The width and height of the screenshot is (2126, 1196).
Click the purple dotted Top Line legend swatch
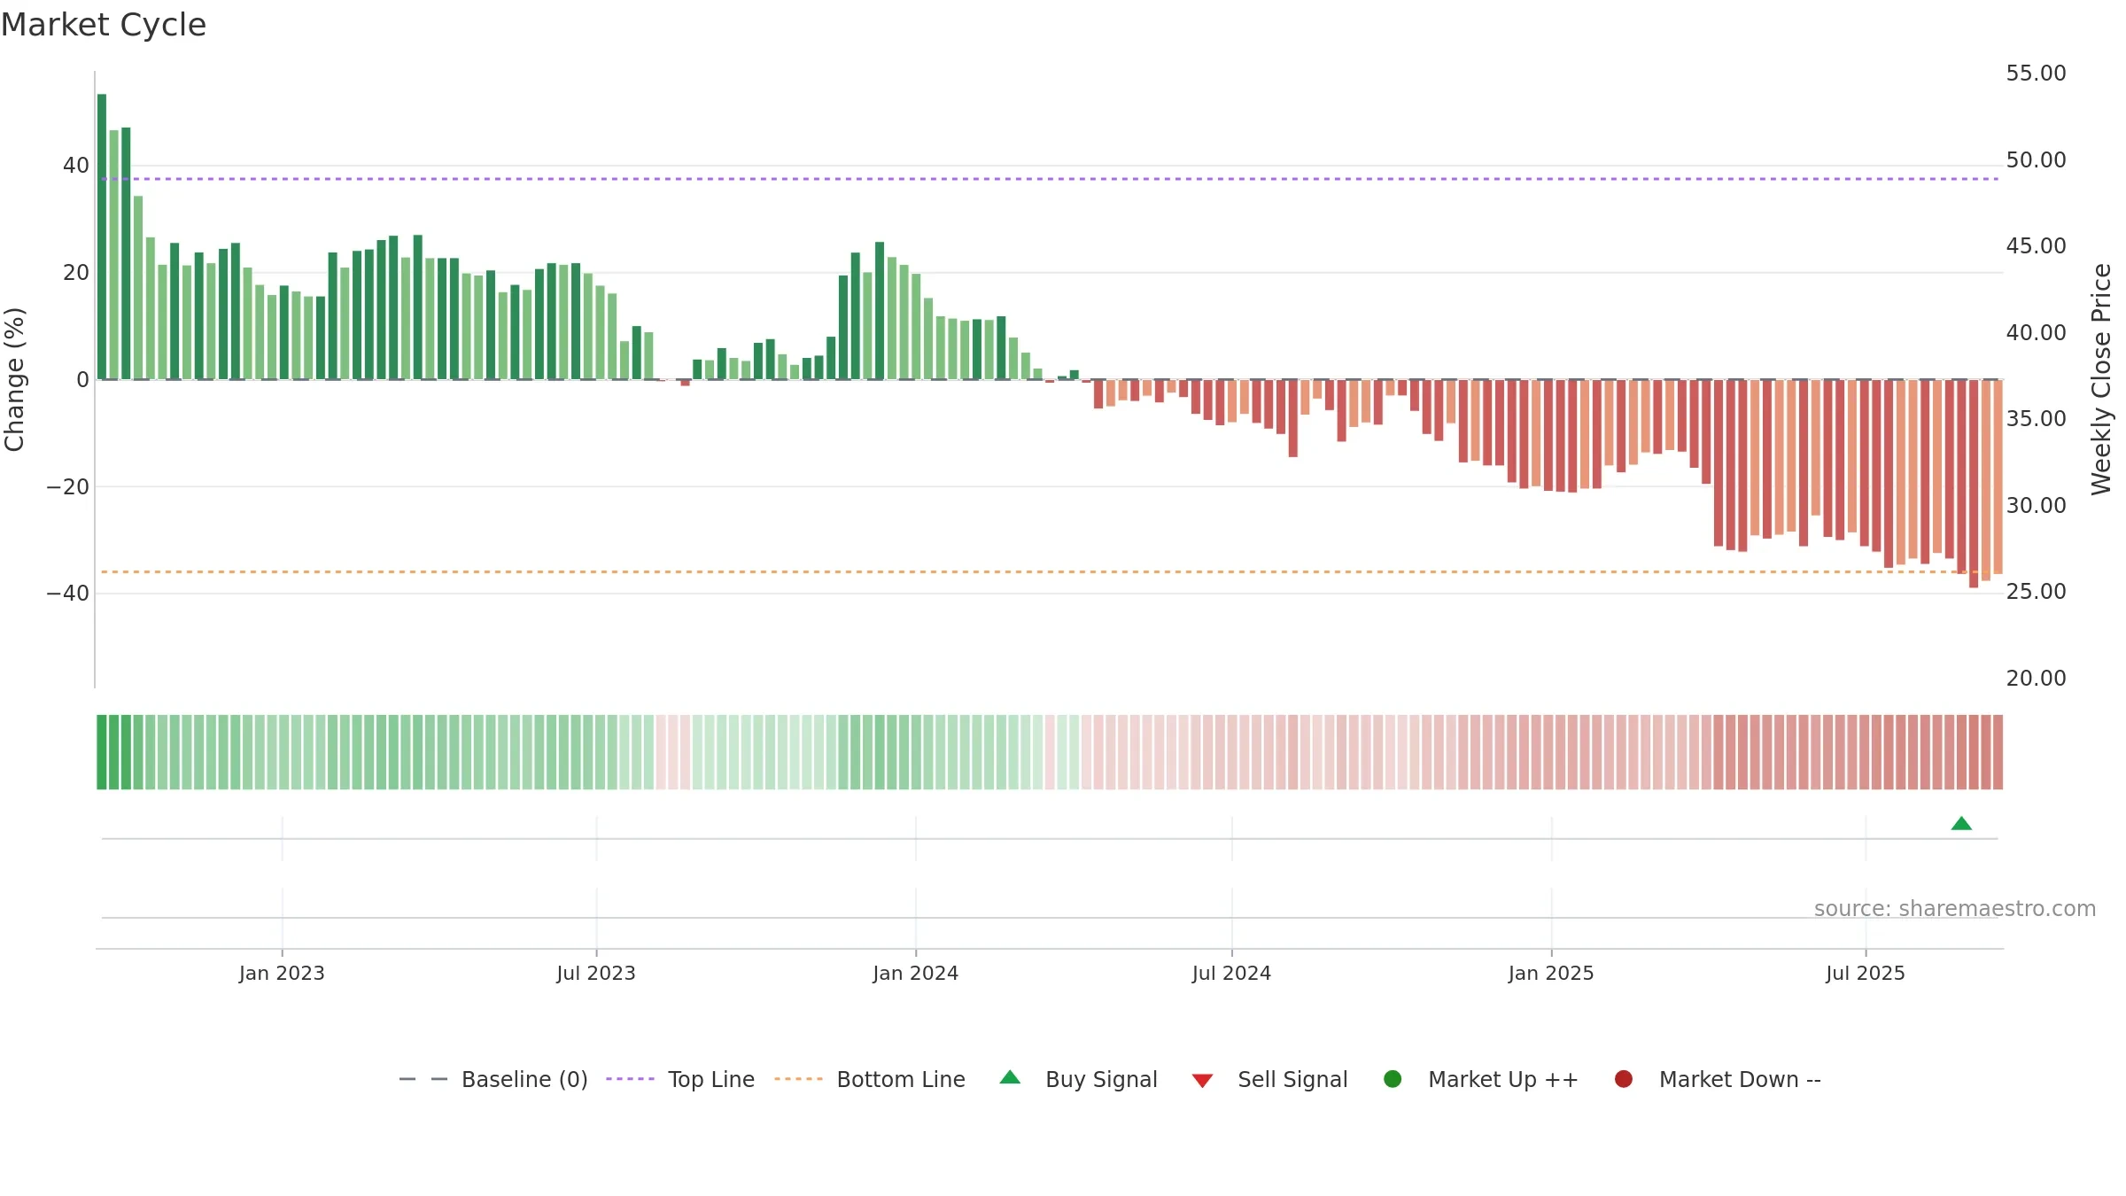pyautogui.click(x=630, y=1079)
